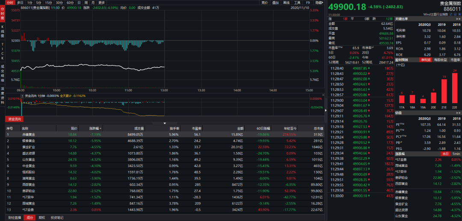This screenshot has width=462, height=221.
Task: Click the edit icon next to Wind主题行业指数
Action: pos(451,14)
